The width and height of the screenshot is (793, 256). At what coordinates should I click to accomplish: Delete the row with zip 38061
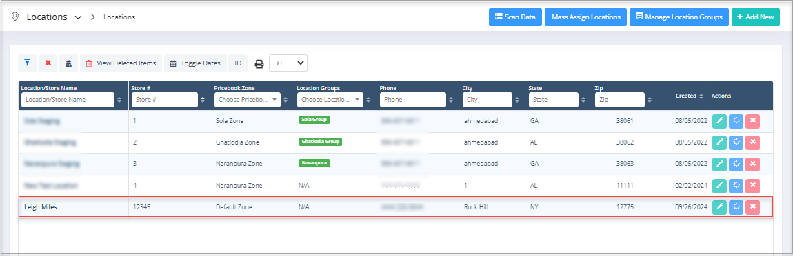point(752,121)
